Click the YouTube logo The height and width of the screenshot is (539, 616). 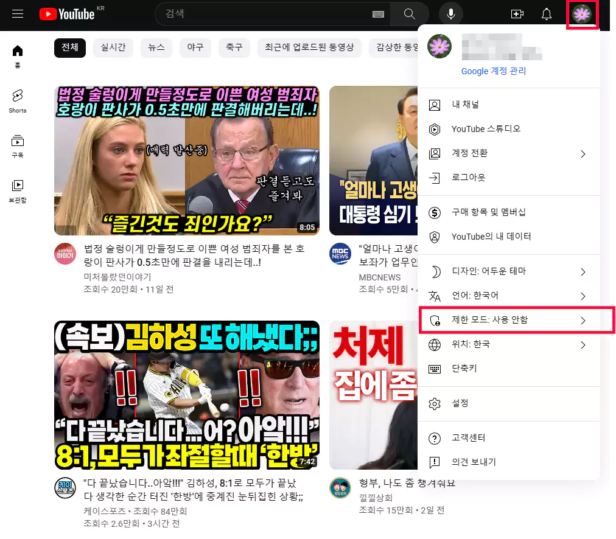pyautogui.click(x=67, y=13)
